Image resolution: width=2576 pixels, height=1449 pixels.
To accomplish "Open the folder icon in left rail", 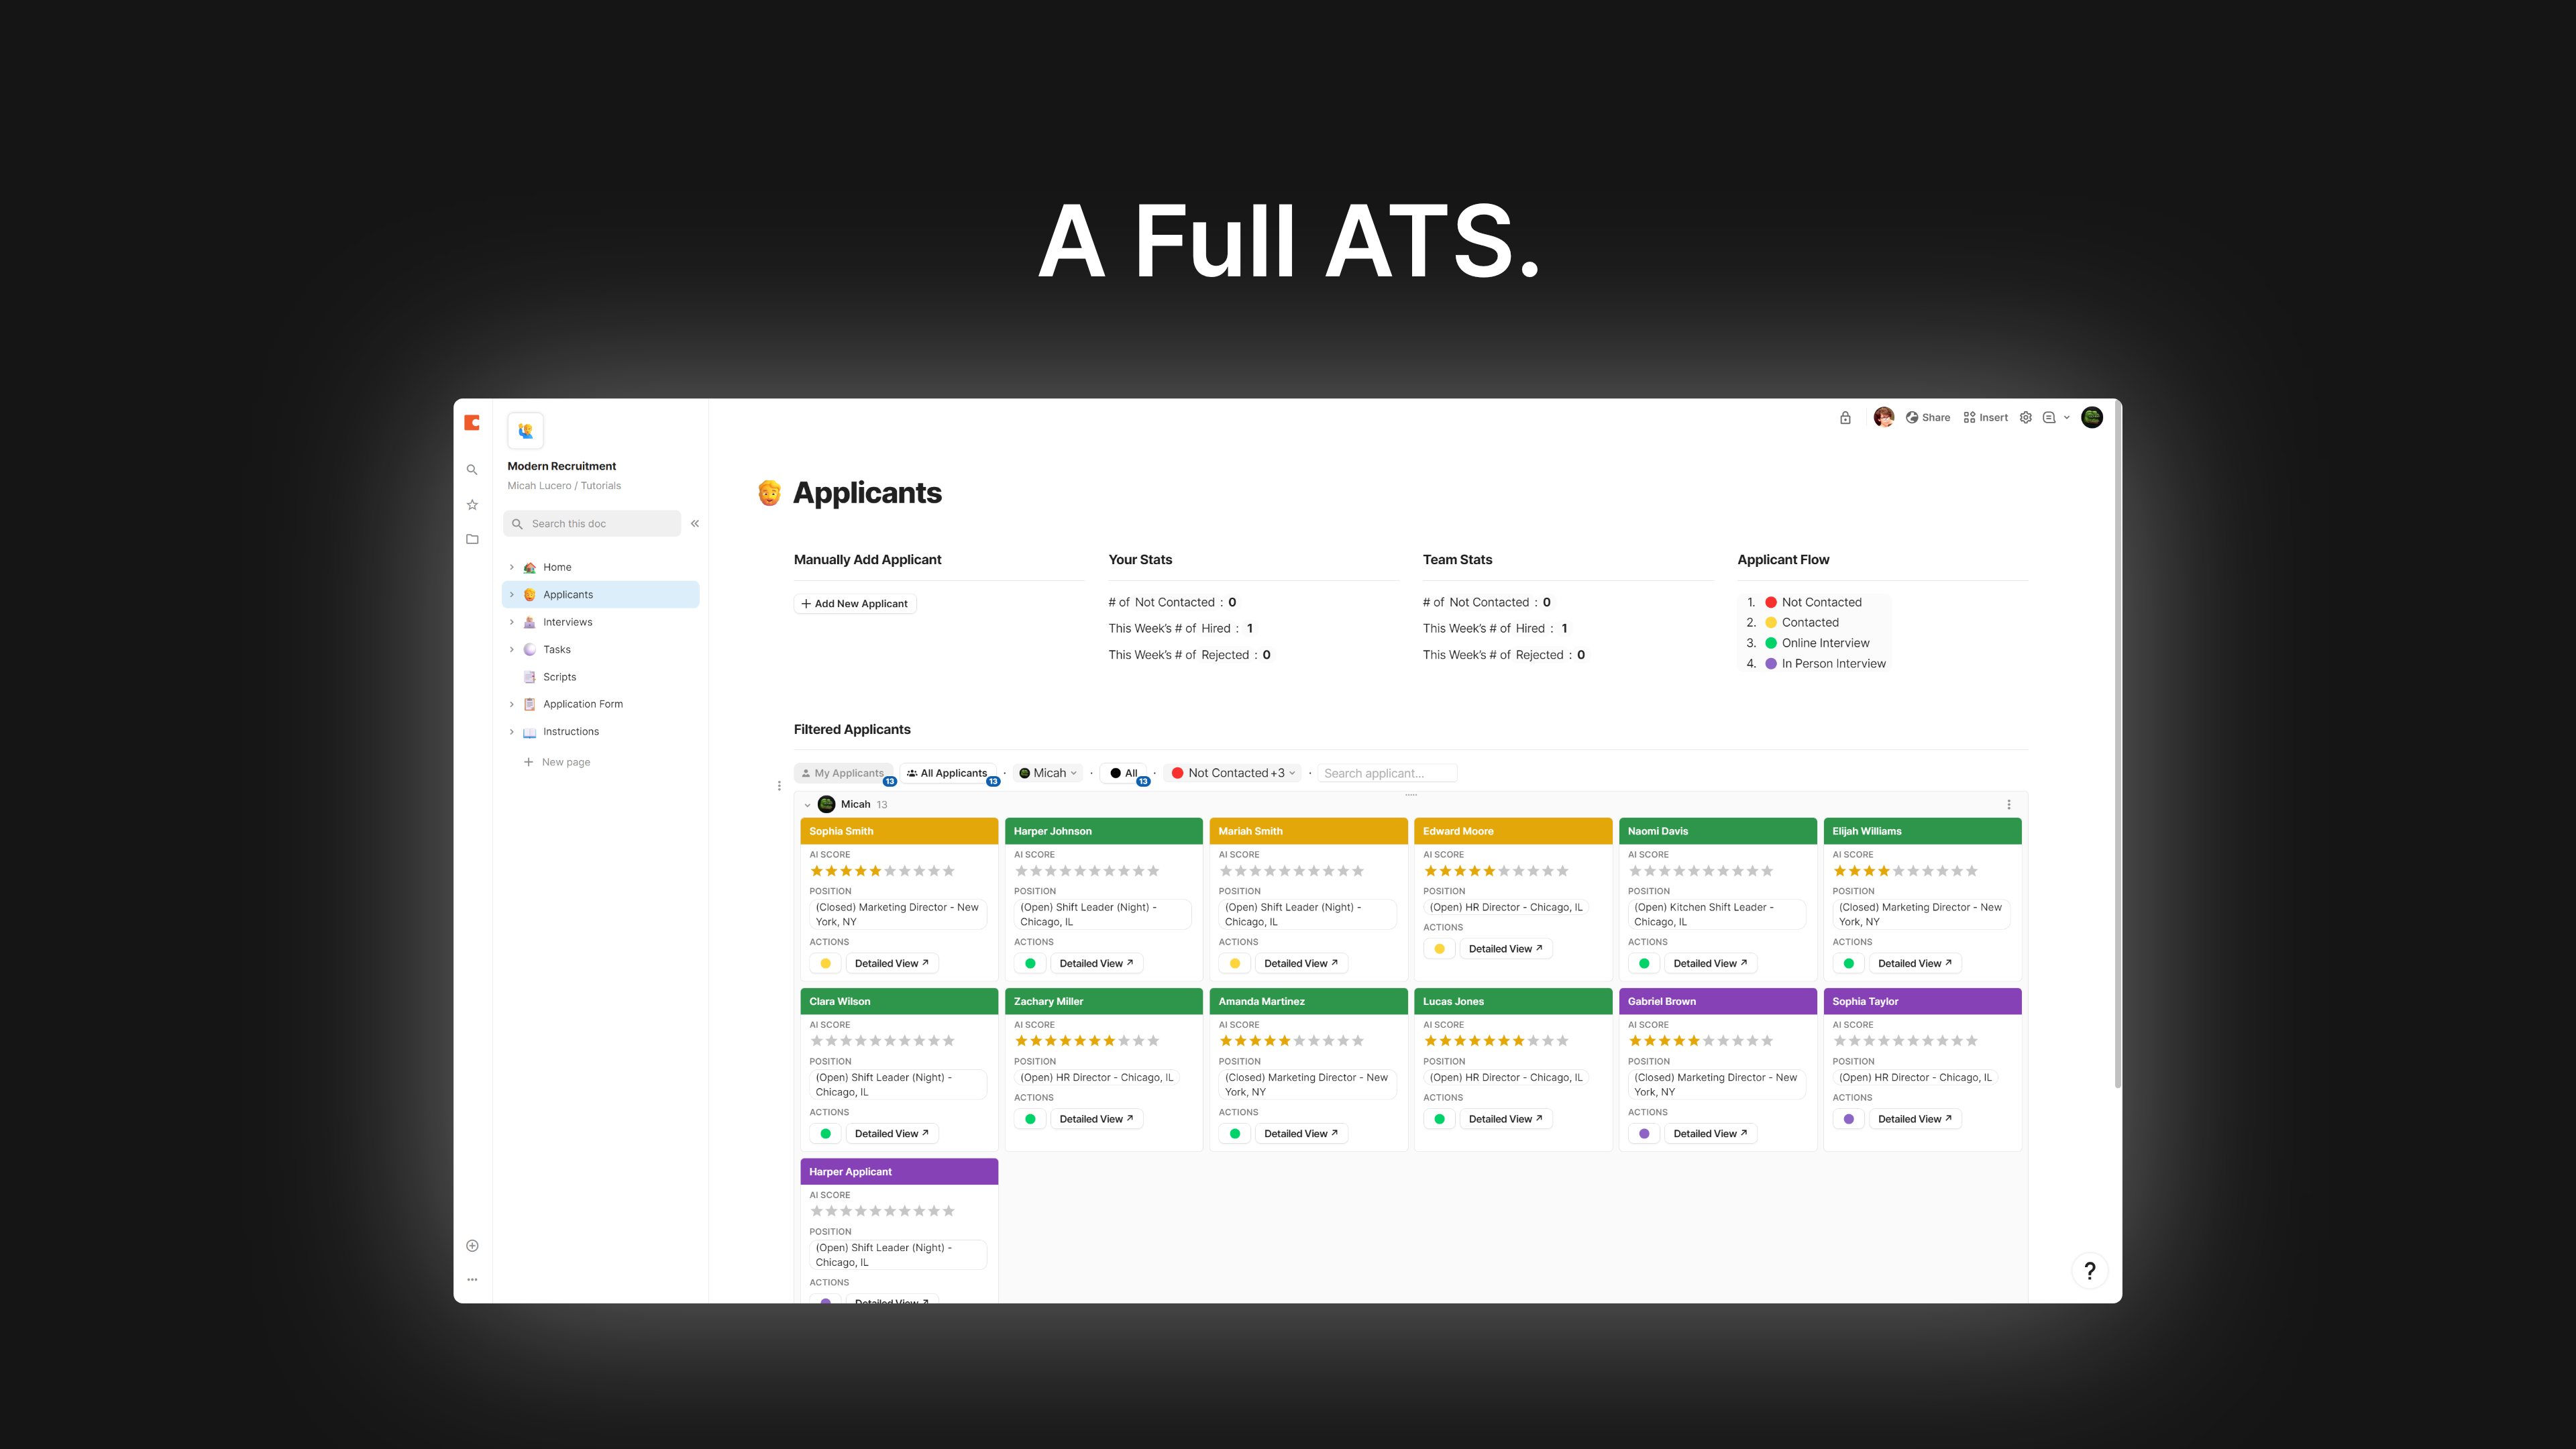I will point(472,540).
